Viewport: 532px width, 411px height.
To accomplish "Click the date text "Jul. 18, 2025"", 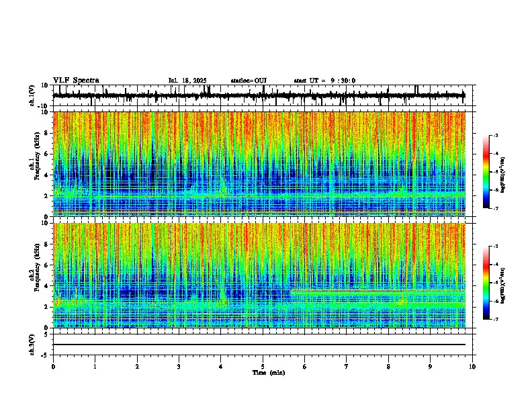I will 187,81.
